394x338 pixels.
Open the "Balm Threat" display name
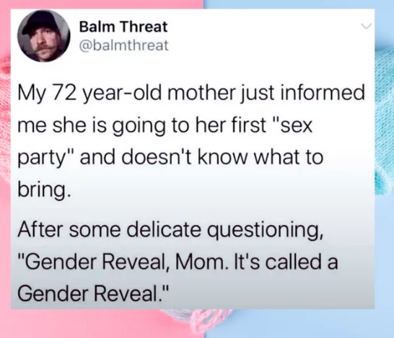123,27
